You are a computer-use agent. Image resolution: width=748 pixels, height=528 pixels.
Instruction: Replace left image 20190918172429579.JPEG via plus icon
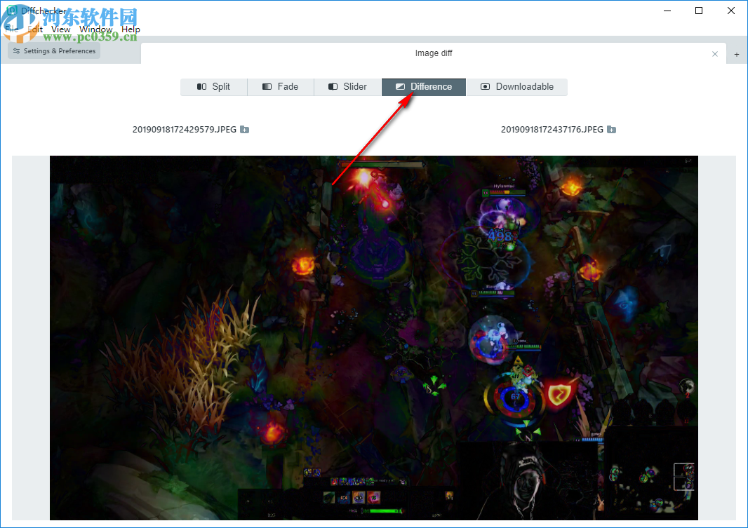click(x=244, y=130)
